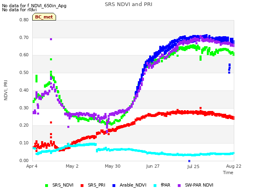This screenshot has height=193, width=258.
Task: Click the 0.20 y-axis tick label
Action: click(x=24, y=125)
